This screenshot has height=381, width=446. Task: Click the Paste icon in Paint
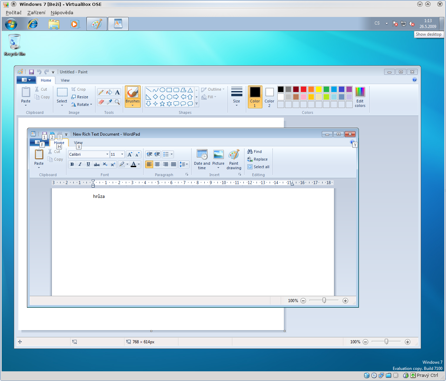(x=26, y=92)
